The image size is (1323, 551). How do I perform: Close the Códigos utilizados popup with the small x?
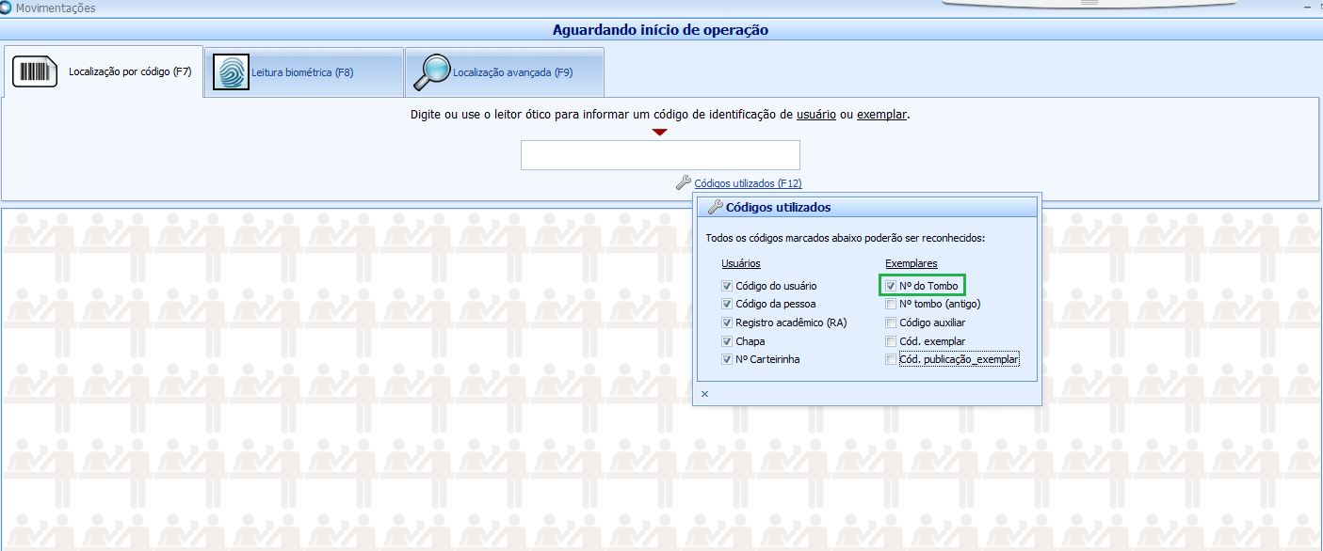pos(704,394)
